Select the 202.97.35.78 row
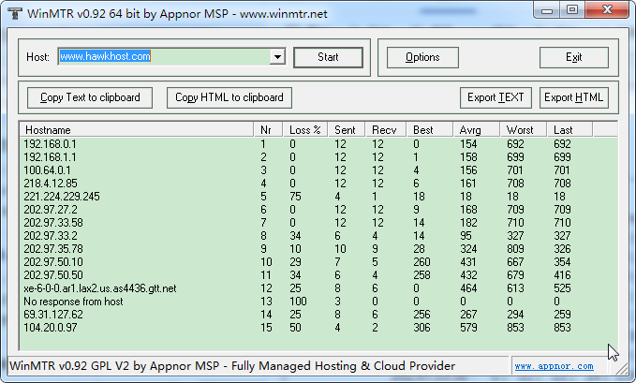Viewport: 636px width, 383px height. click(x=318, y=249)
